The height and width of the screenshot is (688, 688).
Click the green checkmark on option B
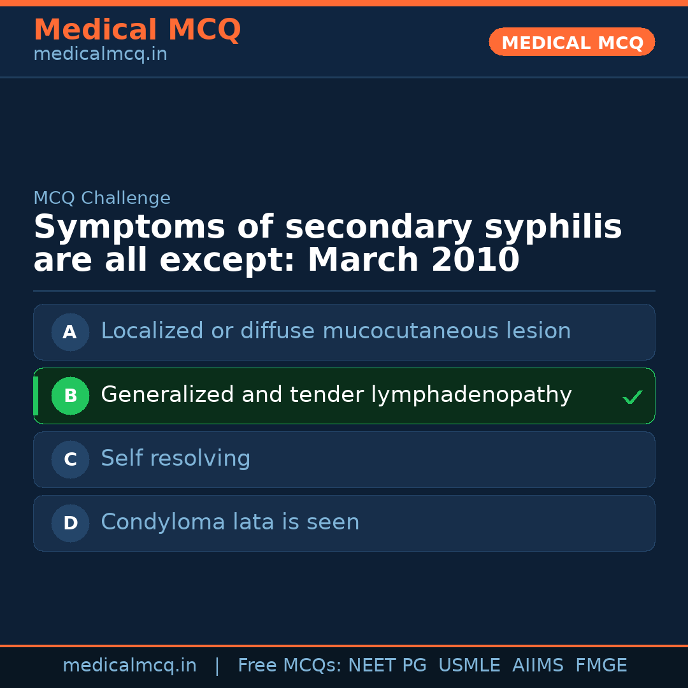(x=632, y=398)
